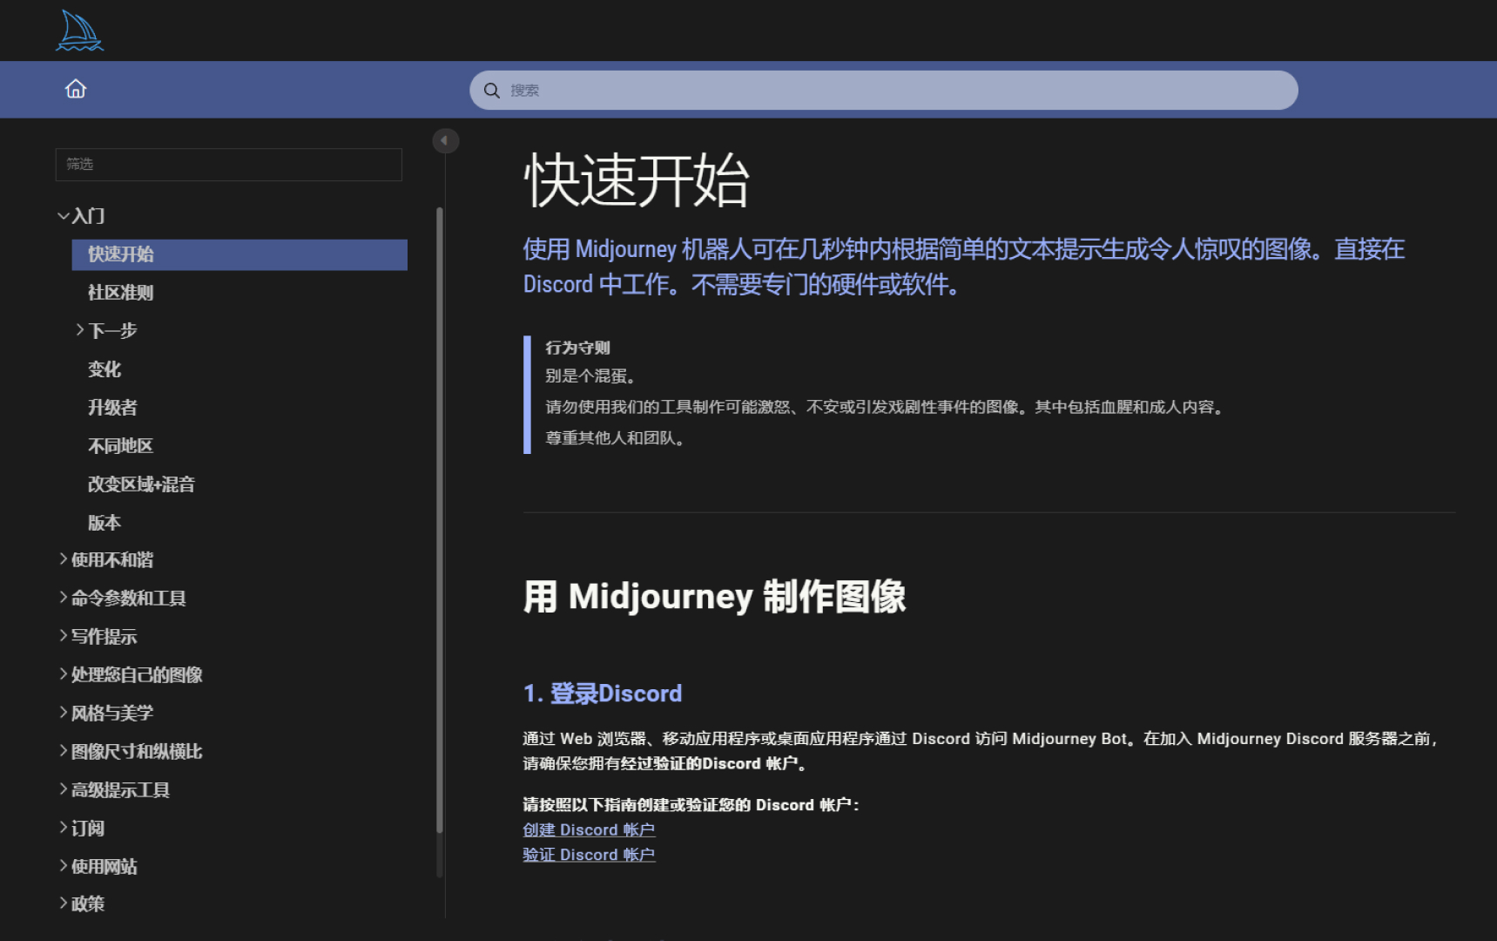Click the sailboat logo at top left
This screenshot has height=941, width=1497.
(x=78, y=30)
